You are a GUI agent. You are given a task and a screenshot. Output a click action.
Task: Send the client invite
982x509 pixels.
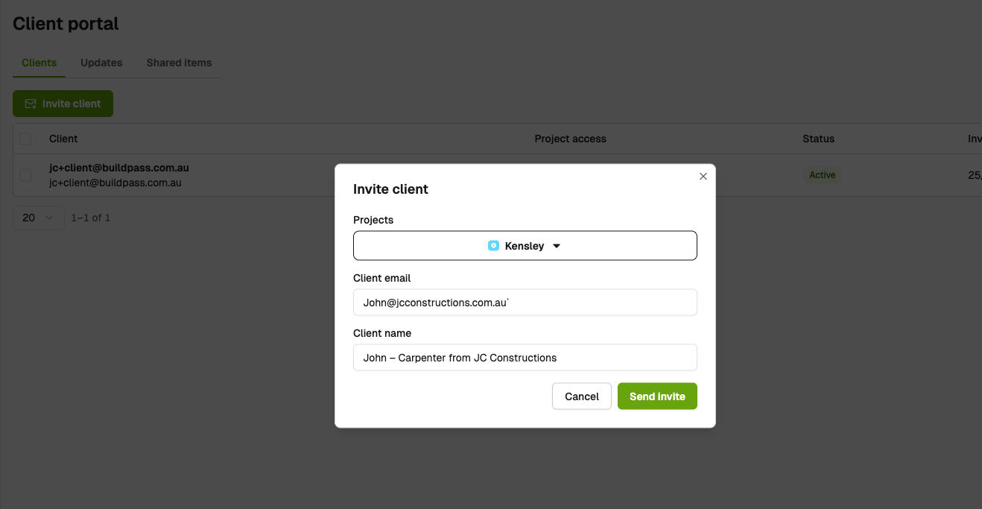coord(657,396)
